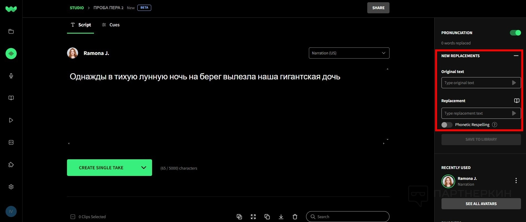Play the original text preview
Screen dimensions: 526x222
coord(514,83)
